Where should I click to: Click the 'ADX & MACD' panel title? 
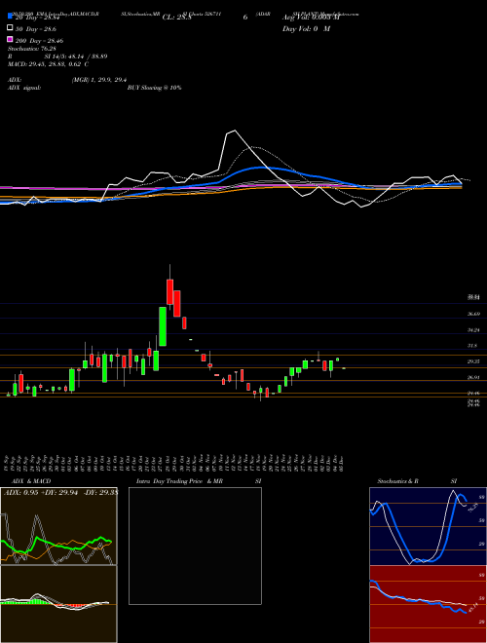coord(31,481)
